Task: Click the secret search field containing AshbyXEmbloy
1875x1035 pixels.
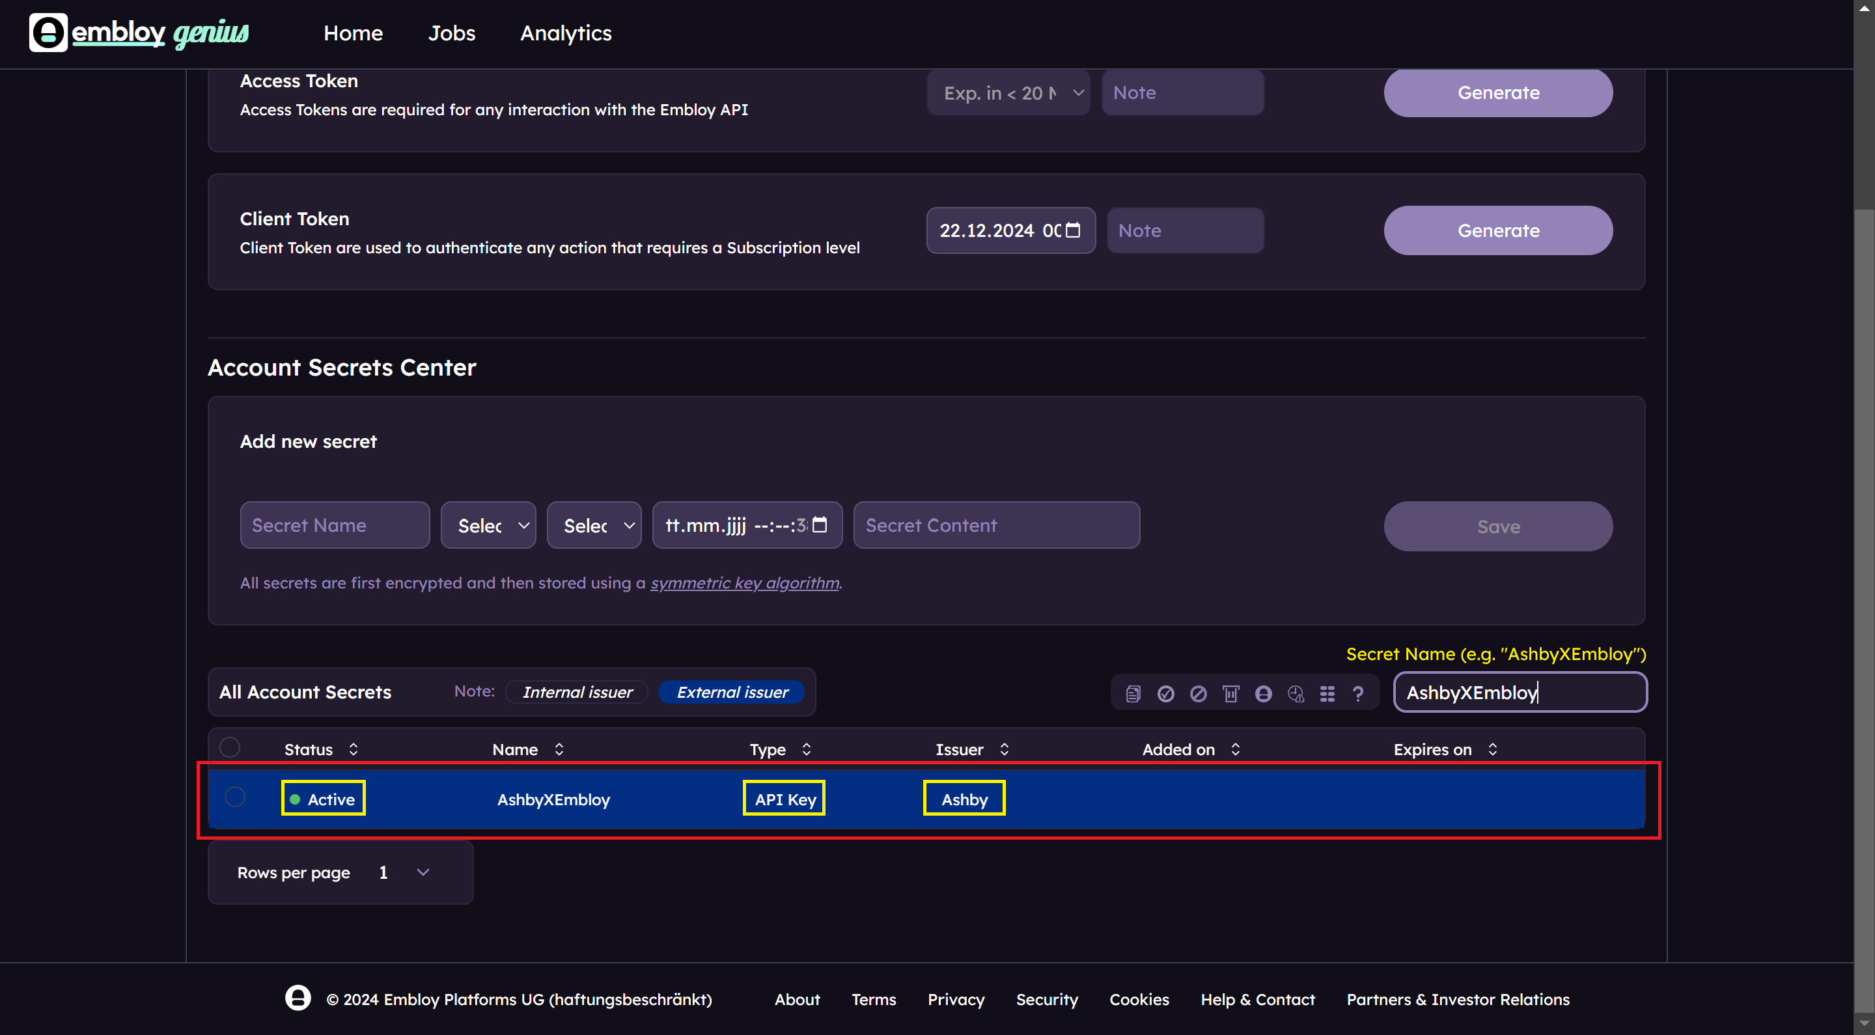Action: point(1520,692)
